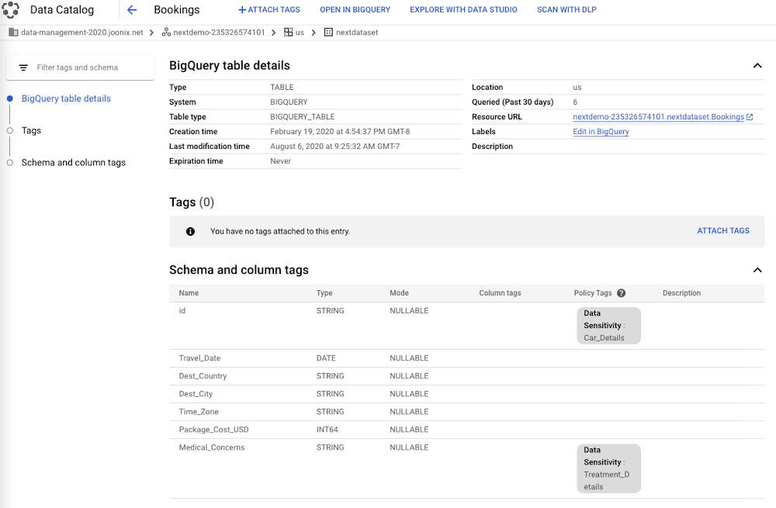Open the nextdemo-235326574101.nextdataset.Bookings resource link

click(x=658, y=117)
